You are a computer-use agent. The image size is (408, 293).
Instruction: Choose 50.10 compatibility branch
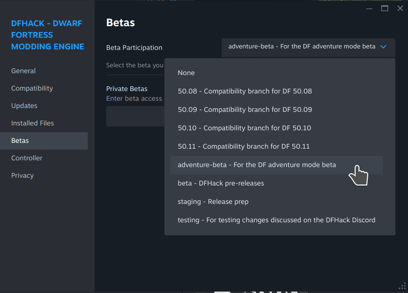277,128
